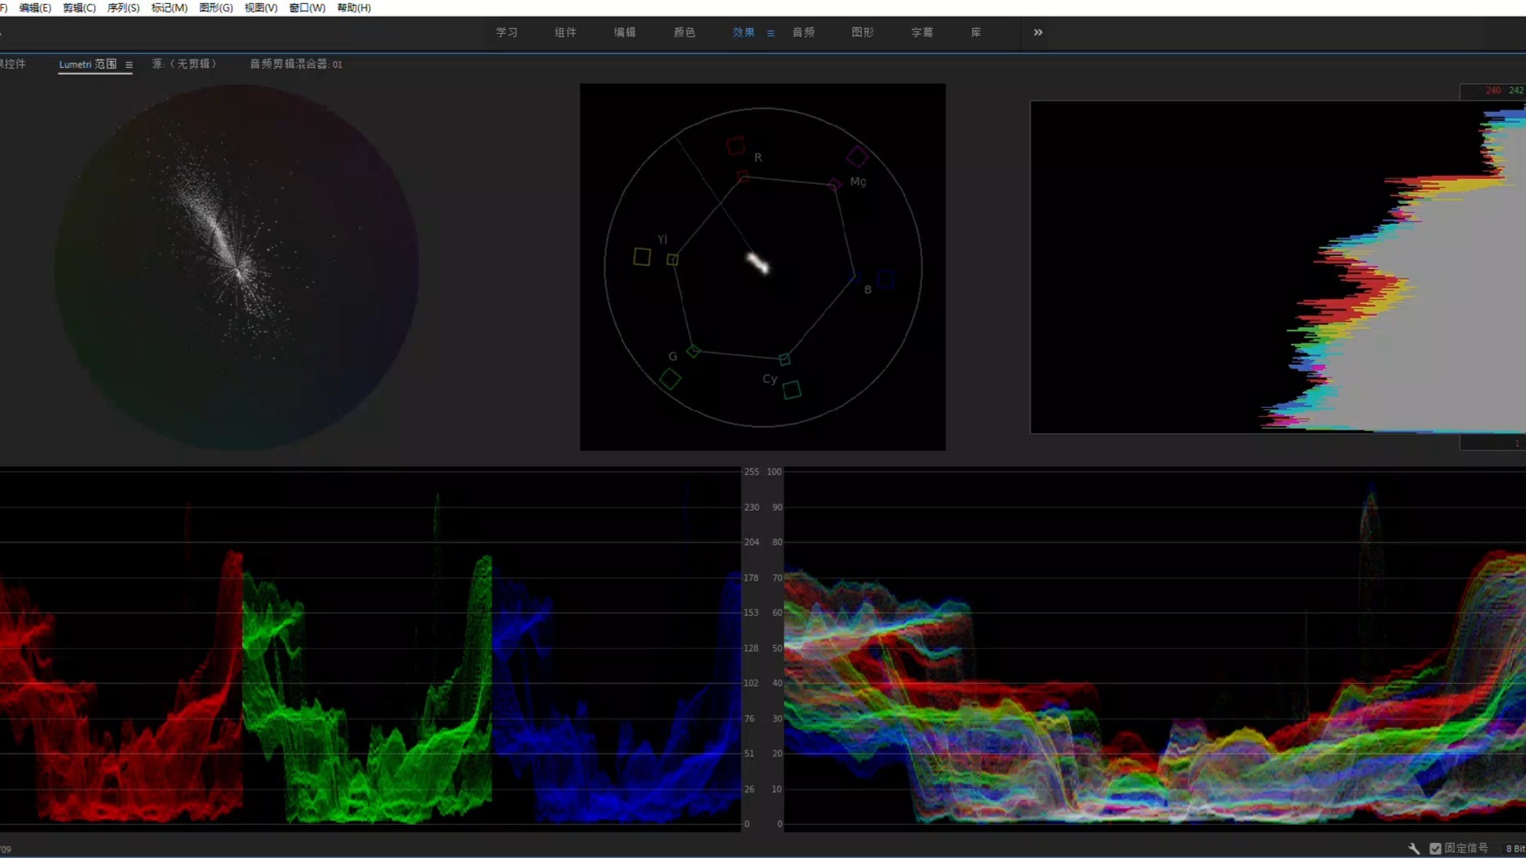Open the Lumetri scope settings wrench
1526x858 pixels.
pyautogui.click(x=1414, y=848)
